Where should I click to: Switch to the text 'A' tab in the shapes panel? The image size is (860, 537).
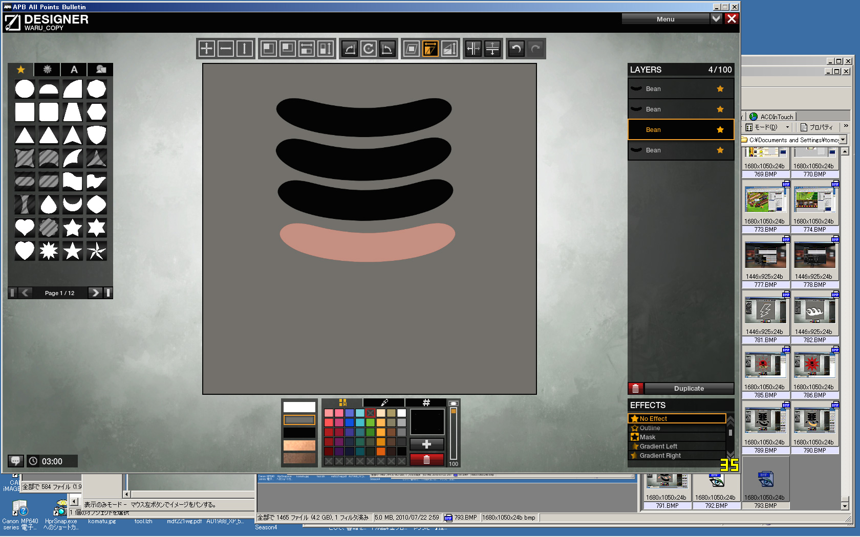74,70
